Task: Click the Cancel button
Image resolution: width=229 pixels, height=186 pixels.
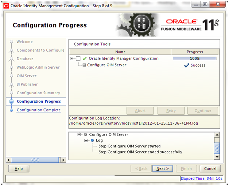Action: (x=210, y=168)
